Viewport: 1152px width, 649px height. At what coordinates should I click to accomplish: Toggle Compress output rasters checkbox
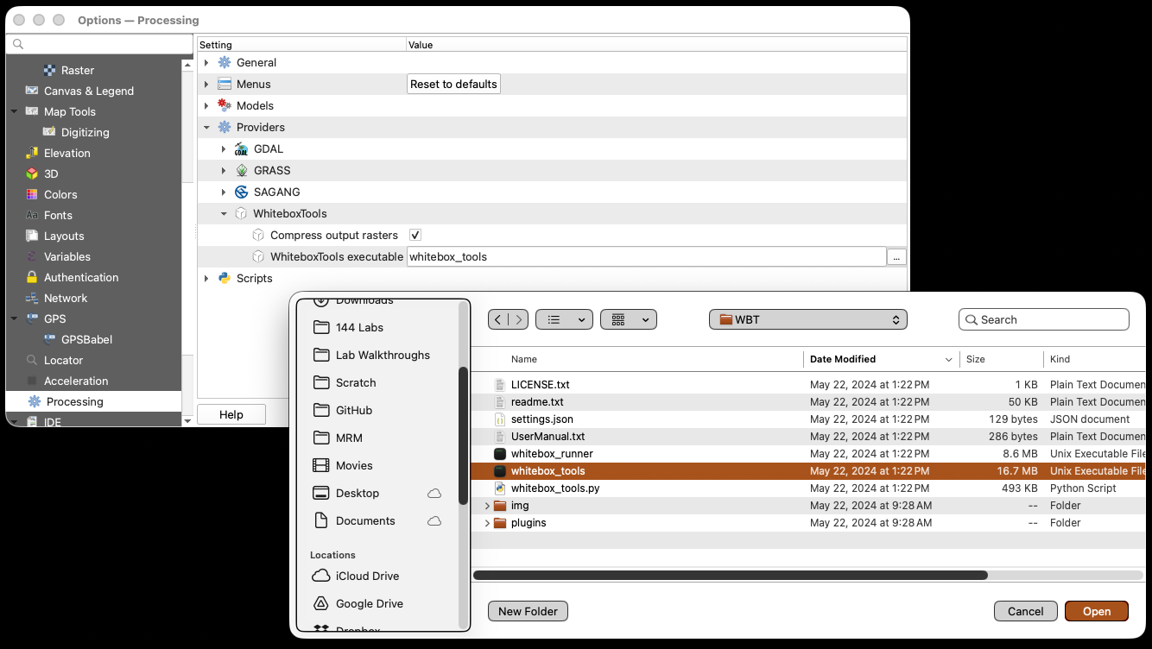coord(415,235)
